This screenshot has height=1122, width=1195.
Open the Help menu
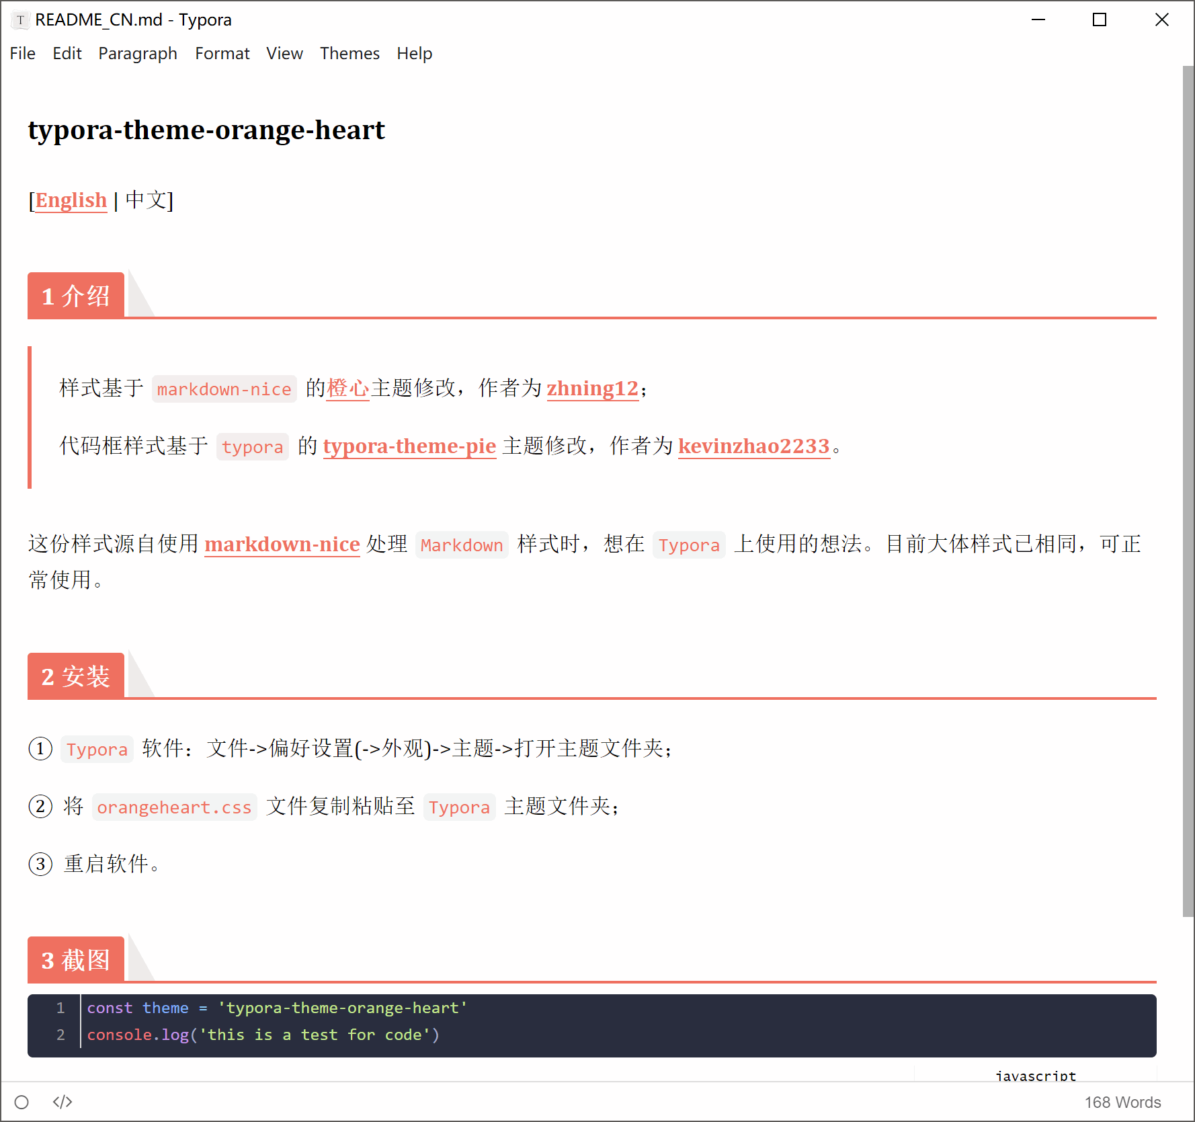click(415, 53)
